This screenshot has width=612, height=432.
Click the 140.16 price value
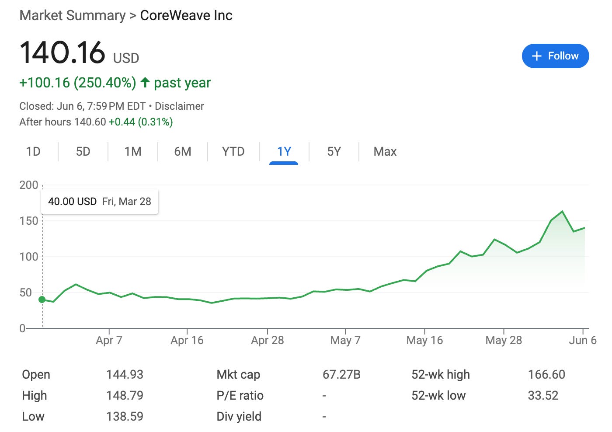point(63,52)
